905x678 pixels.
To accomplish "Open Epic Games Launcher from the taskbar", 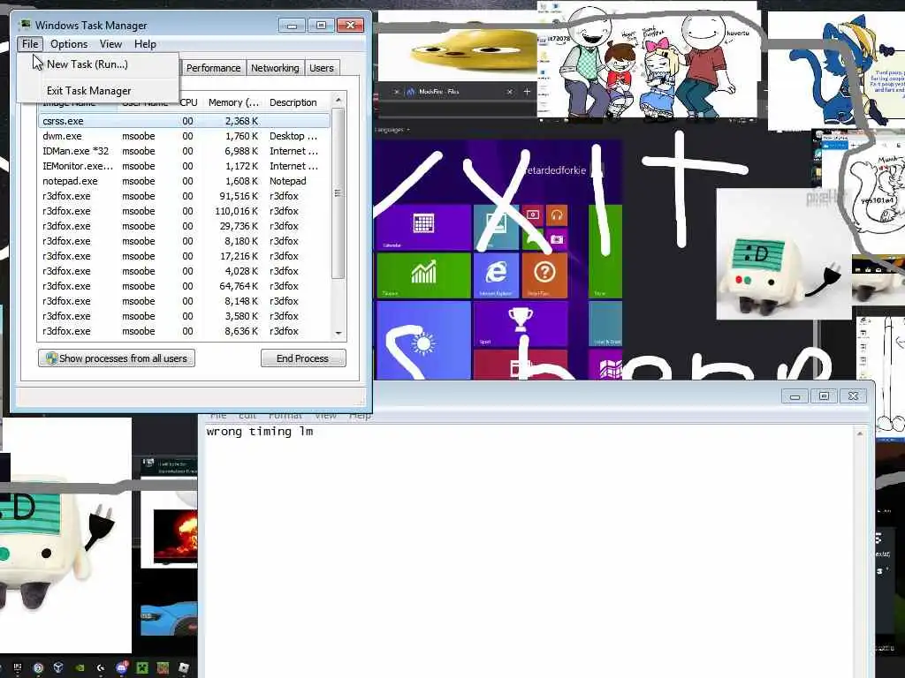I will [x=18, y=667].
